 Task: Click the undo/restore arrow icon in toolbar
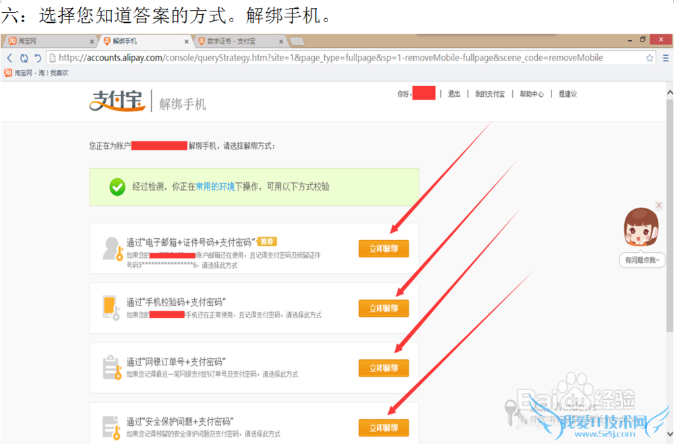click(x=38, y=58)
